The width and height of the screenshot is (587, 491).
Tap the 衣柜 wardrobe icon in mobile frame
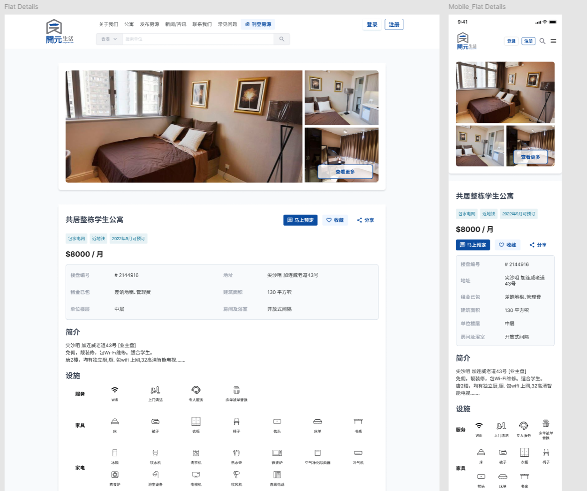[x=524, y=452]
